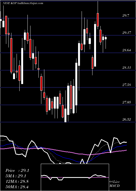
Task: Click the 29.17 price axis label
Action: pyautogui.click(x=127, y=33)
